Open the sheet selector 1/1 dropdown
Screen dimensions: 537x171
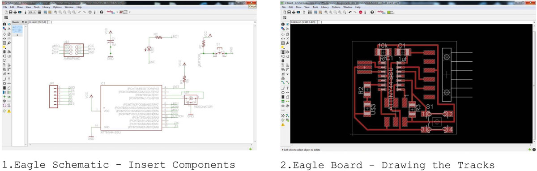click(x=32, y=12)
